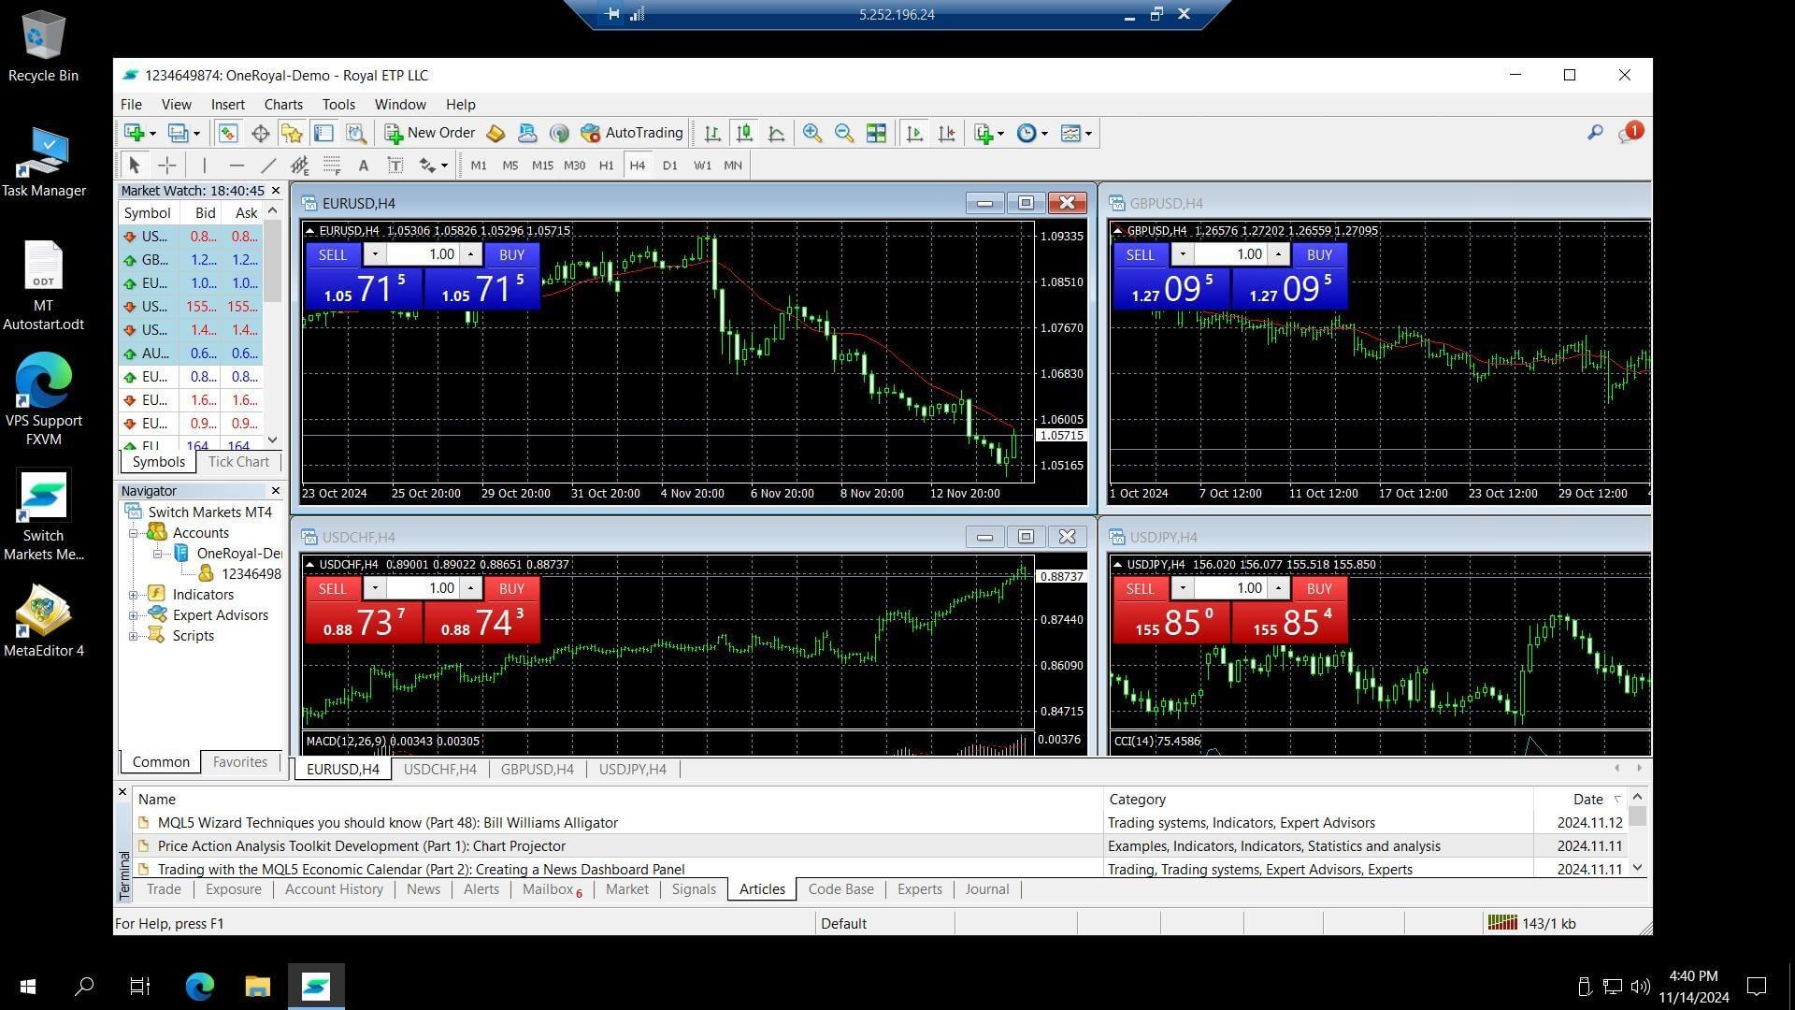The height and width of the screenshot is (1010, 1795).
Task: Open the chart templates dropdown arrow
Action: click(1088, 133)
